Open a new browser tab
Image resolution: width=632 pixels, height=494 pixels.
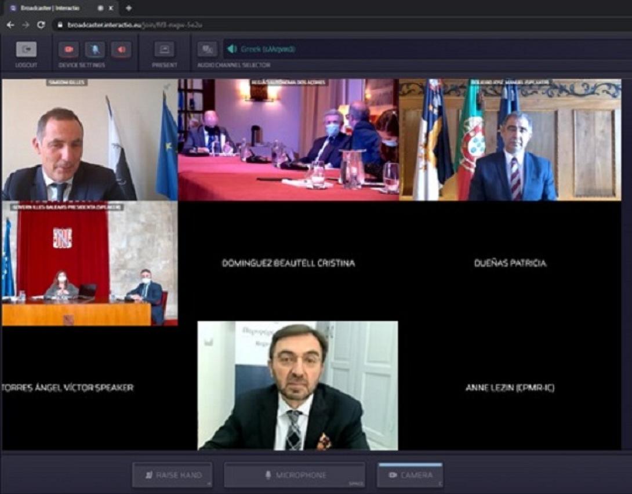coord(128,8)
